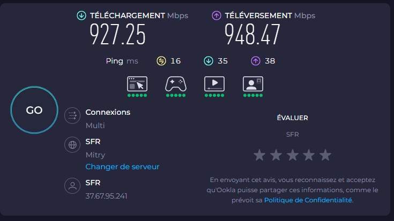394x221 pixels.
Task: Click the yellow idle ping icon
Action: pos(161,61)
